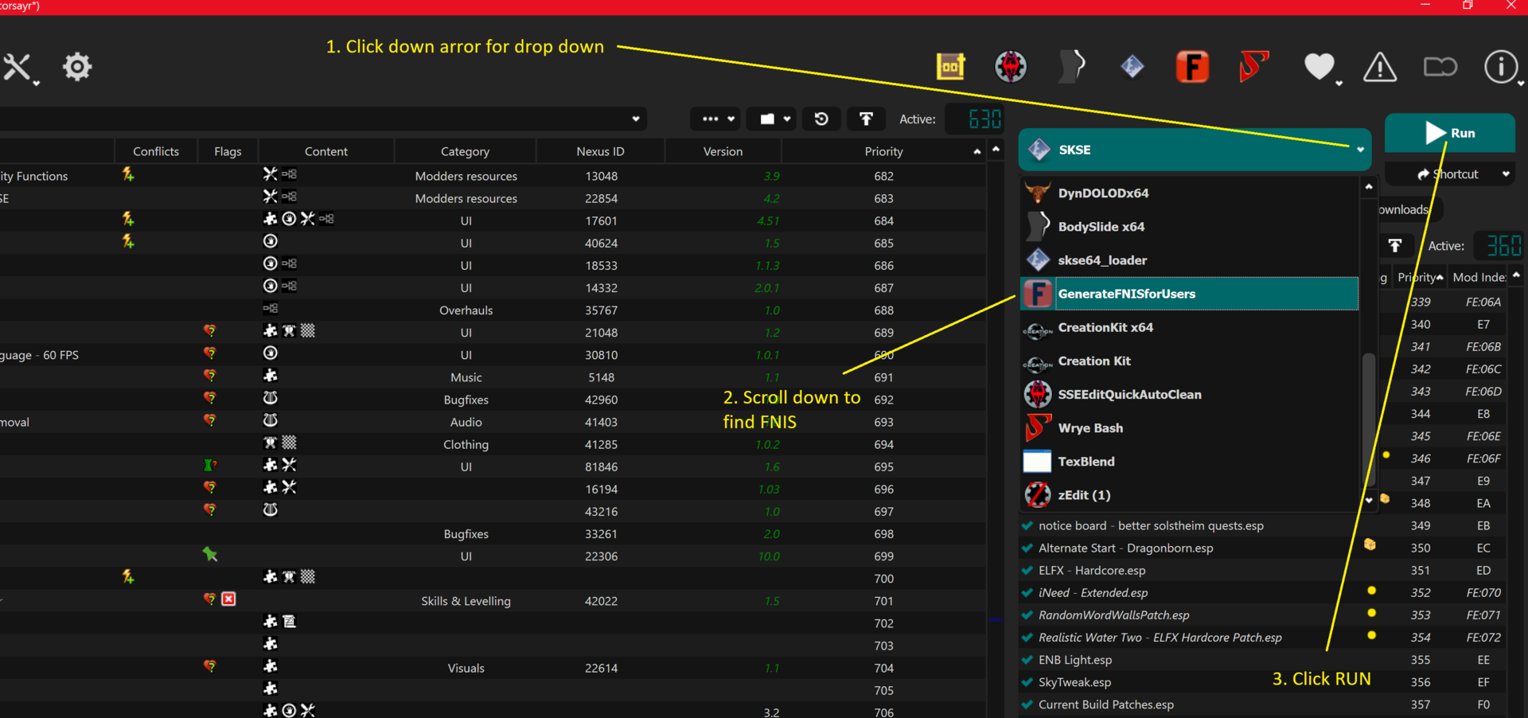The height and width of the screenshot is (718, 1528).
Task: Open SSEEdit from the toolbar shortcut icon
Action: click(x=1011, y=67)
